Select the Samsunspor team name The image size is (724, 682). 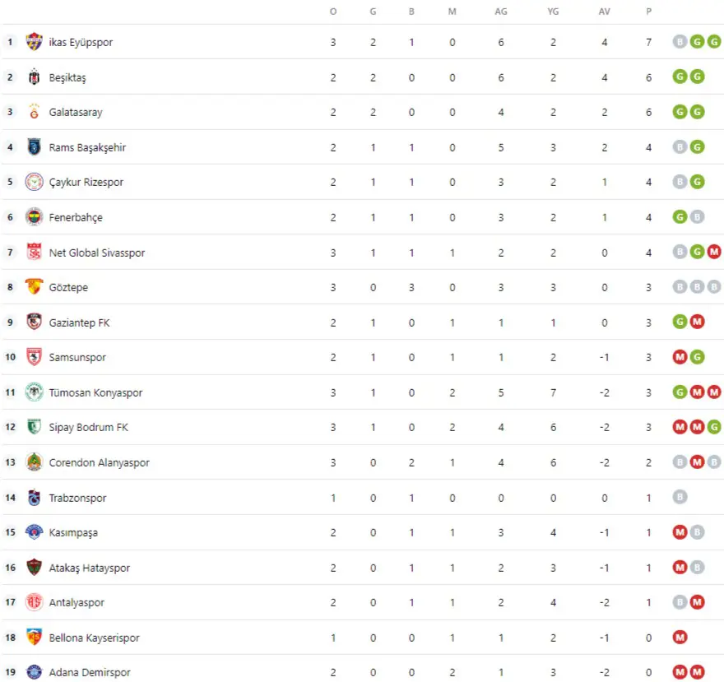pyautogui.click(x=77, y=357)
